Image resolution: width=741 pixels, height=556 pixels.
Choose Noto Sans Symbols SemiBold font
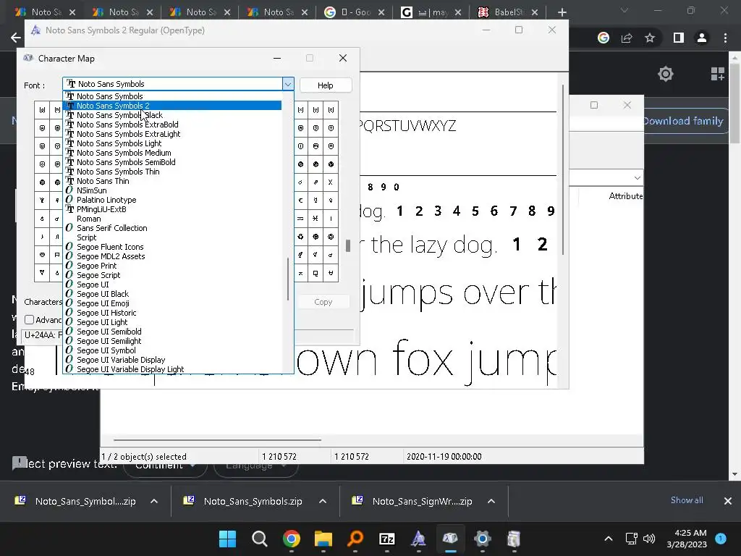coord(172,162)
